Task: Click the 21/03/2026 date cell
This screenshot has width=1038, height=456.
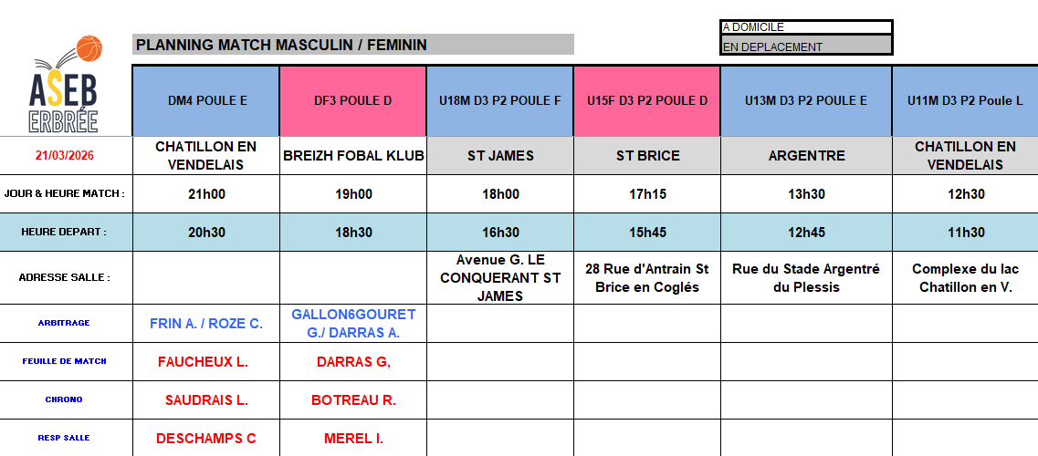Action: tap(65, 156)
